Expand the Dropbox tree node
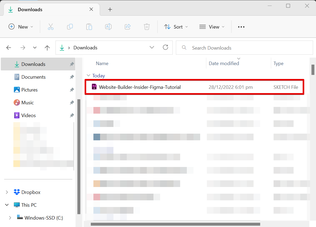This screenshot has height=227, width=316. pyautogui.click(x=7, y=192)
